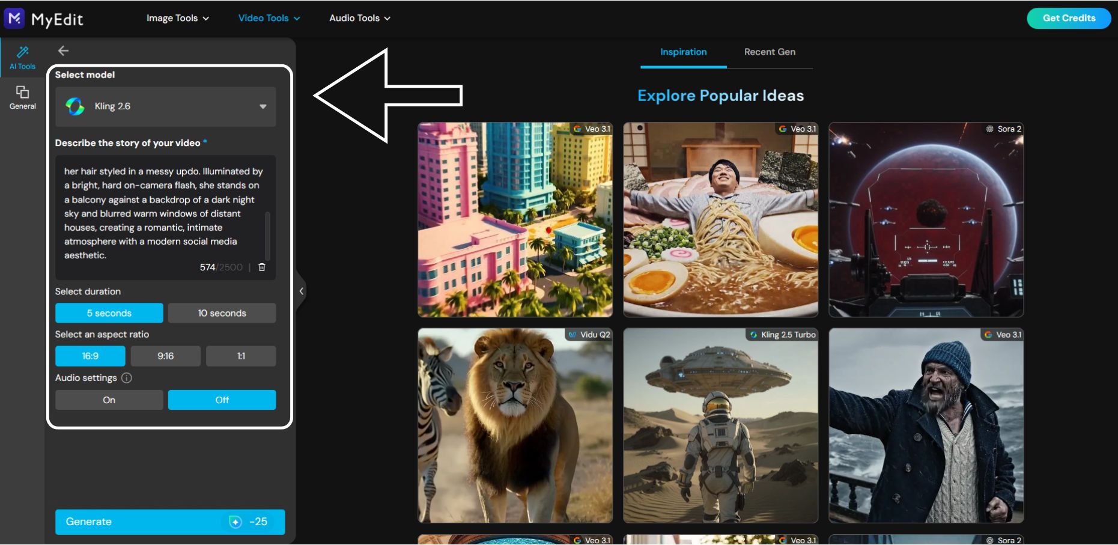Viewport: 1118px width, 545px height.
Task: Click the Vidu Q2 model badge
Action: point(589,335)
